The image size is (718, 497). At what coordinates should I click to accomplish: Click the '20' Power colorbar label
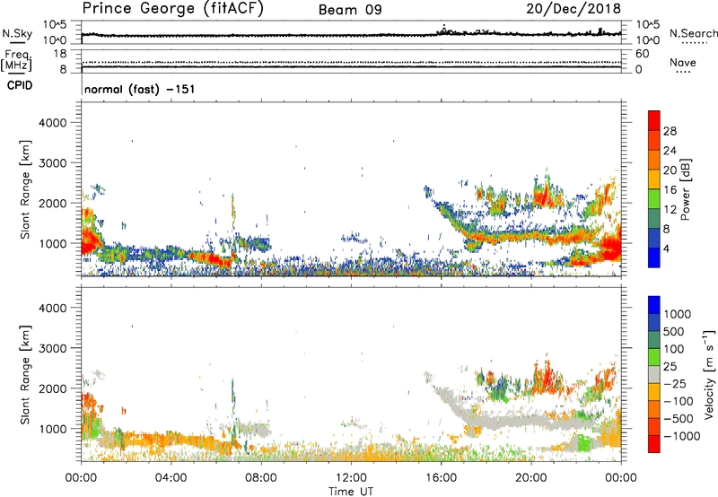[670, 170]
